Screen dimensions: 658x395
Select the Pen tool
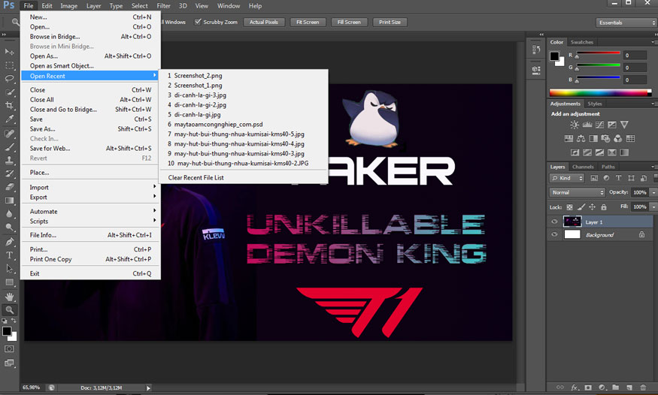[9, 242]
